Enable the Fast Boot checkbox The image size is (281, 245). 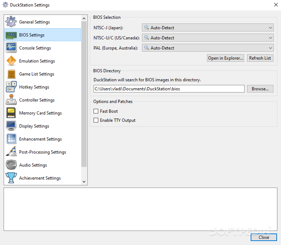point(96,111)
